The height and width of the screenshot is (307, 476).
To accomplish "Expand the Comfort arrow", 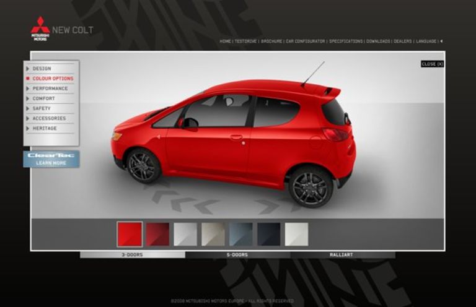I will 28,98.
